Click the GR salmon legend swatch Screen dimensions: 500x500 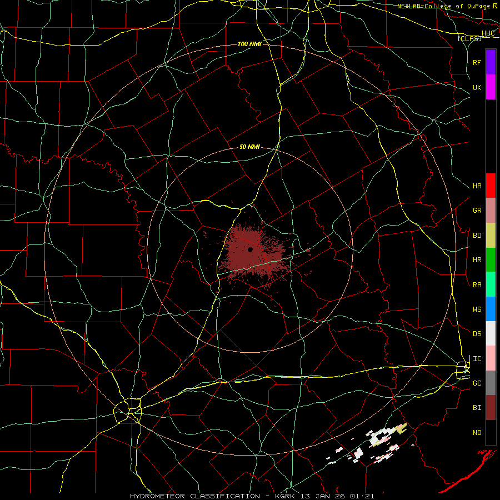(491, 211)
